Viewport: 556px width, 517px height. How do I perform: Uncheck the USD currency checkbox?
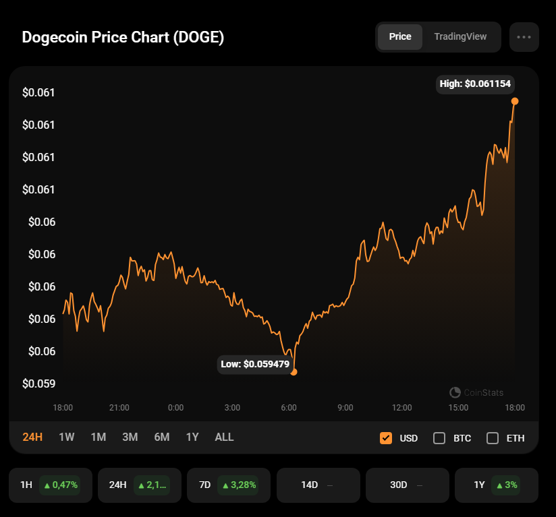[x=386, y=438]
